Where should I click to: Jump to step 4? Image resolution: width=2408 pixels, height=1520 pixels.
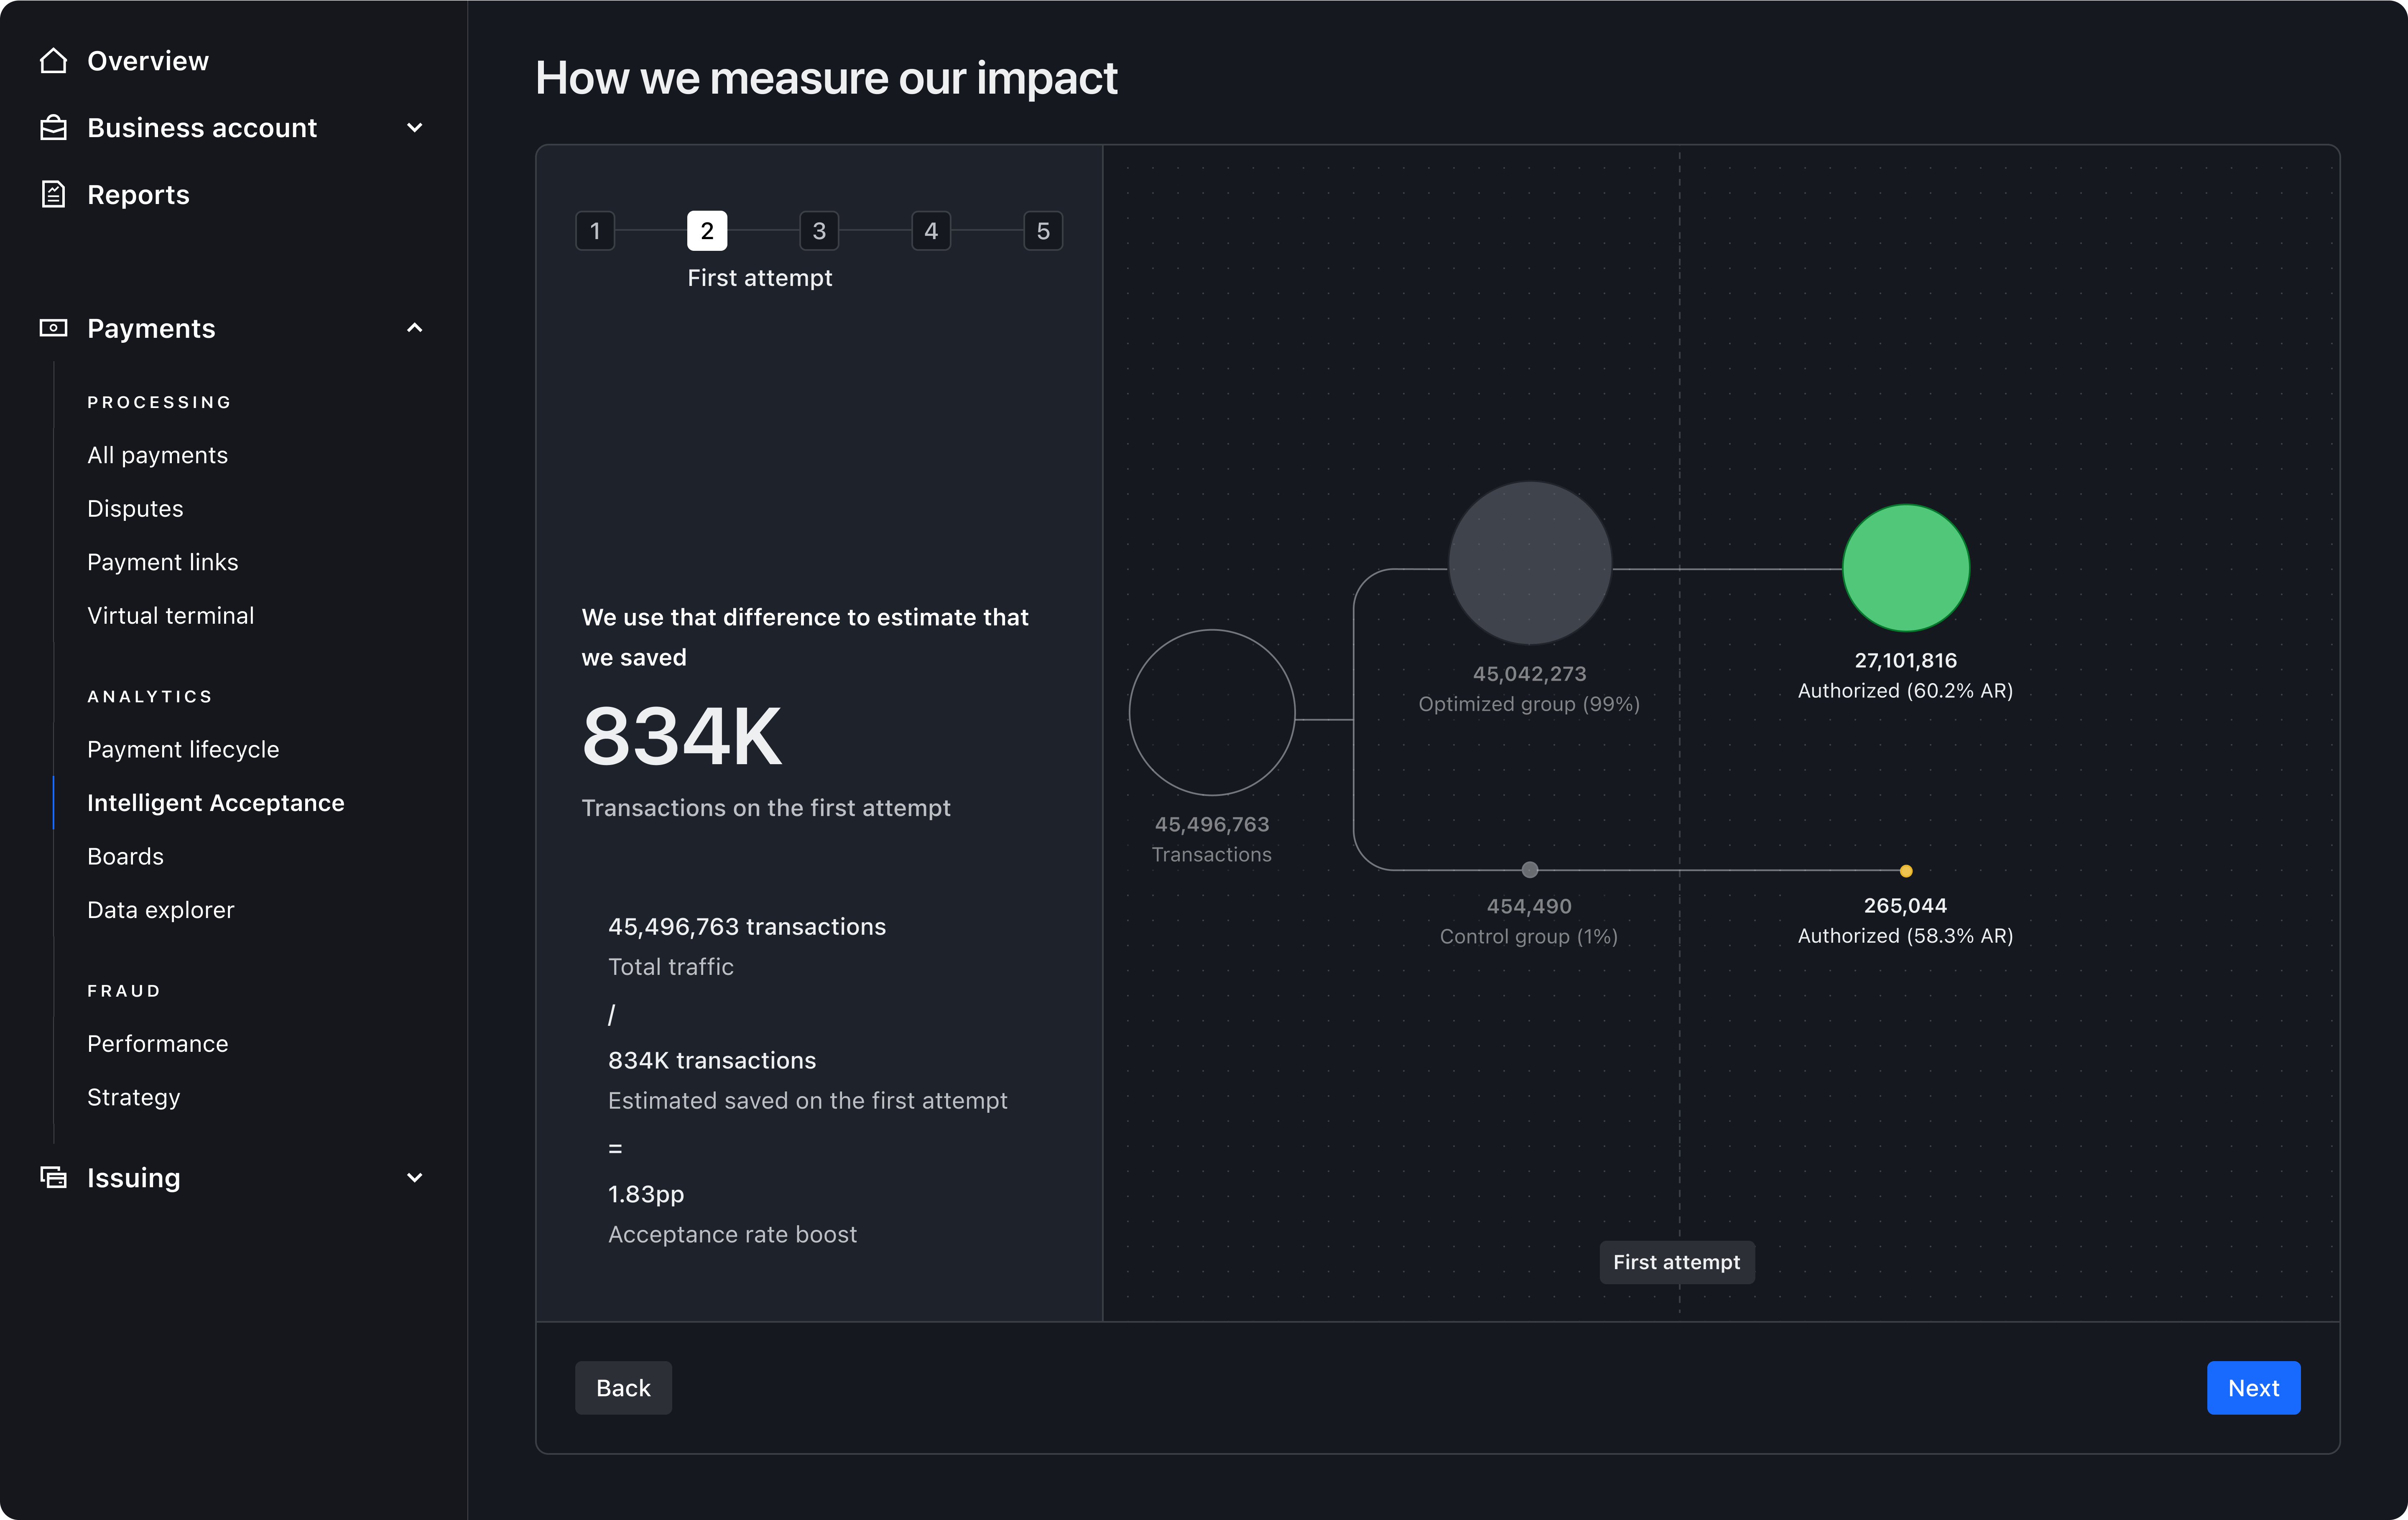(931, 231)
